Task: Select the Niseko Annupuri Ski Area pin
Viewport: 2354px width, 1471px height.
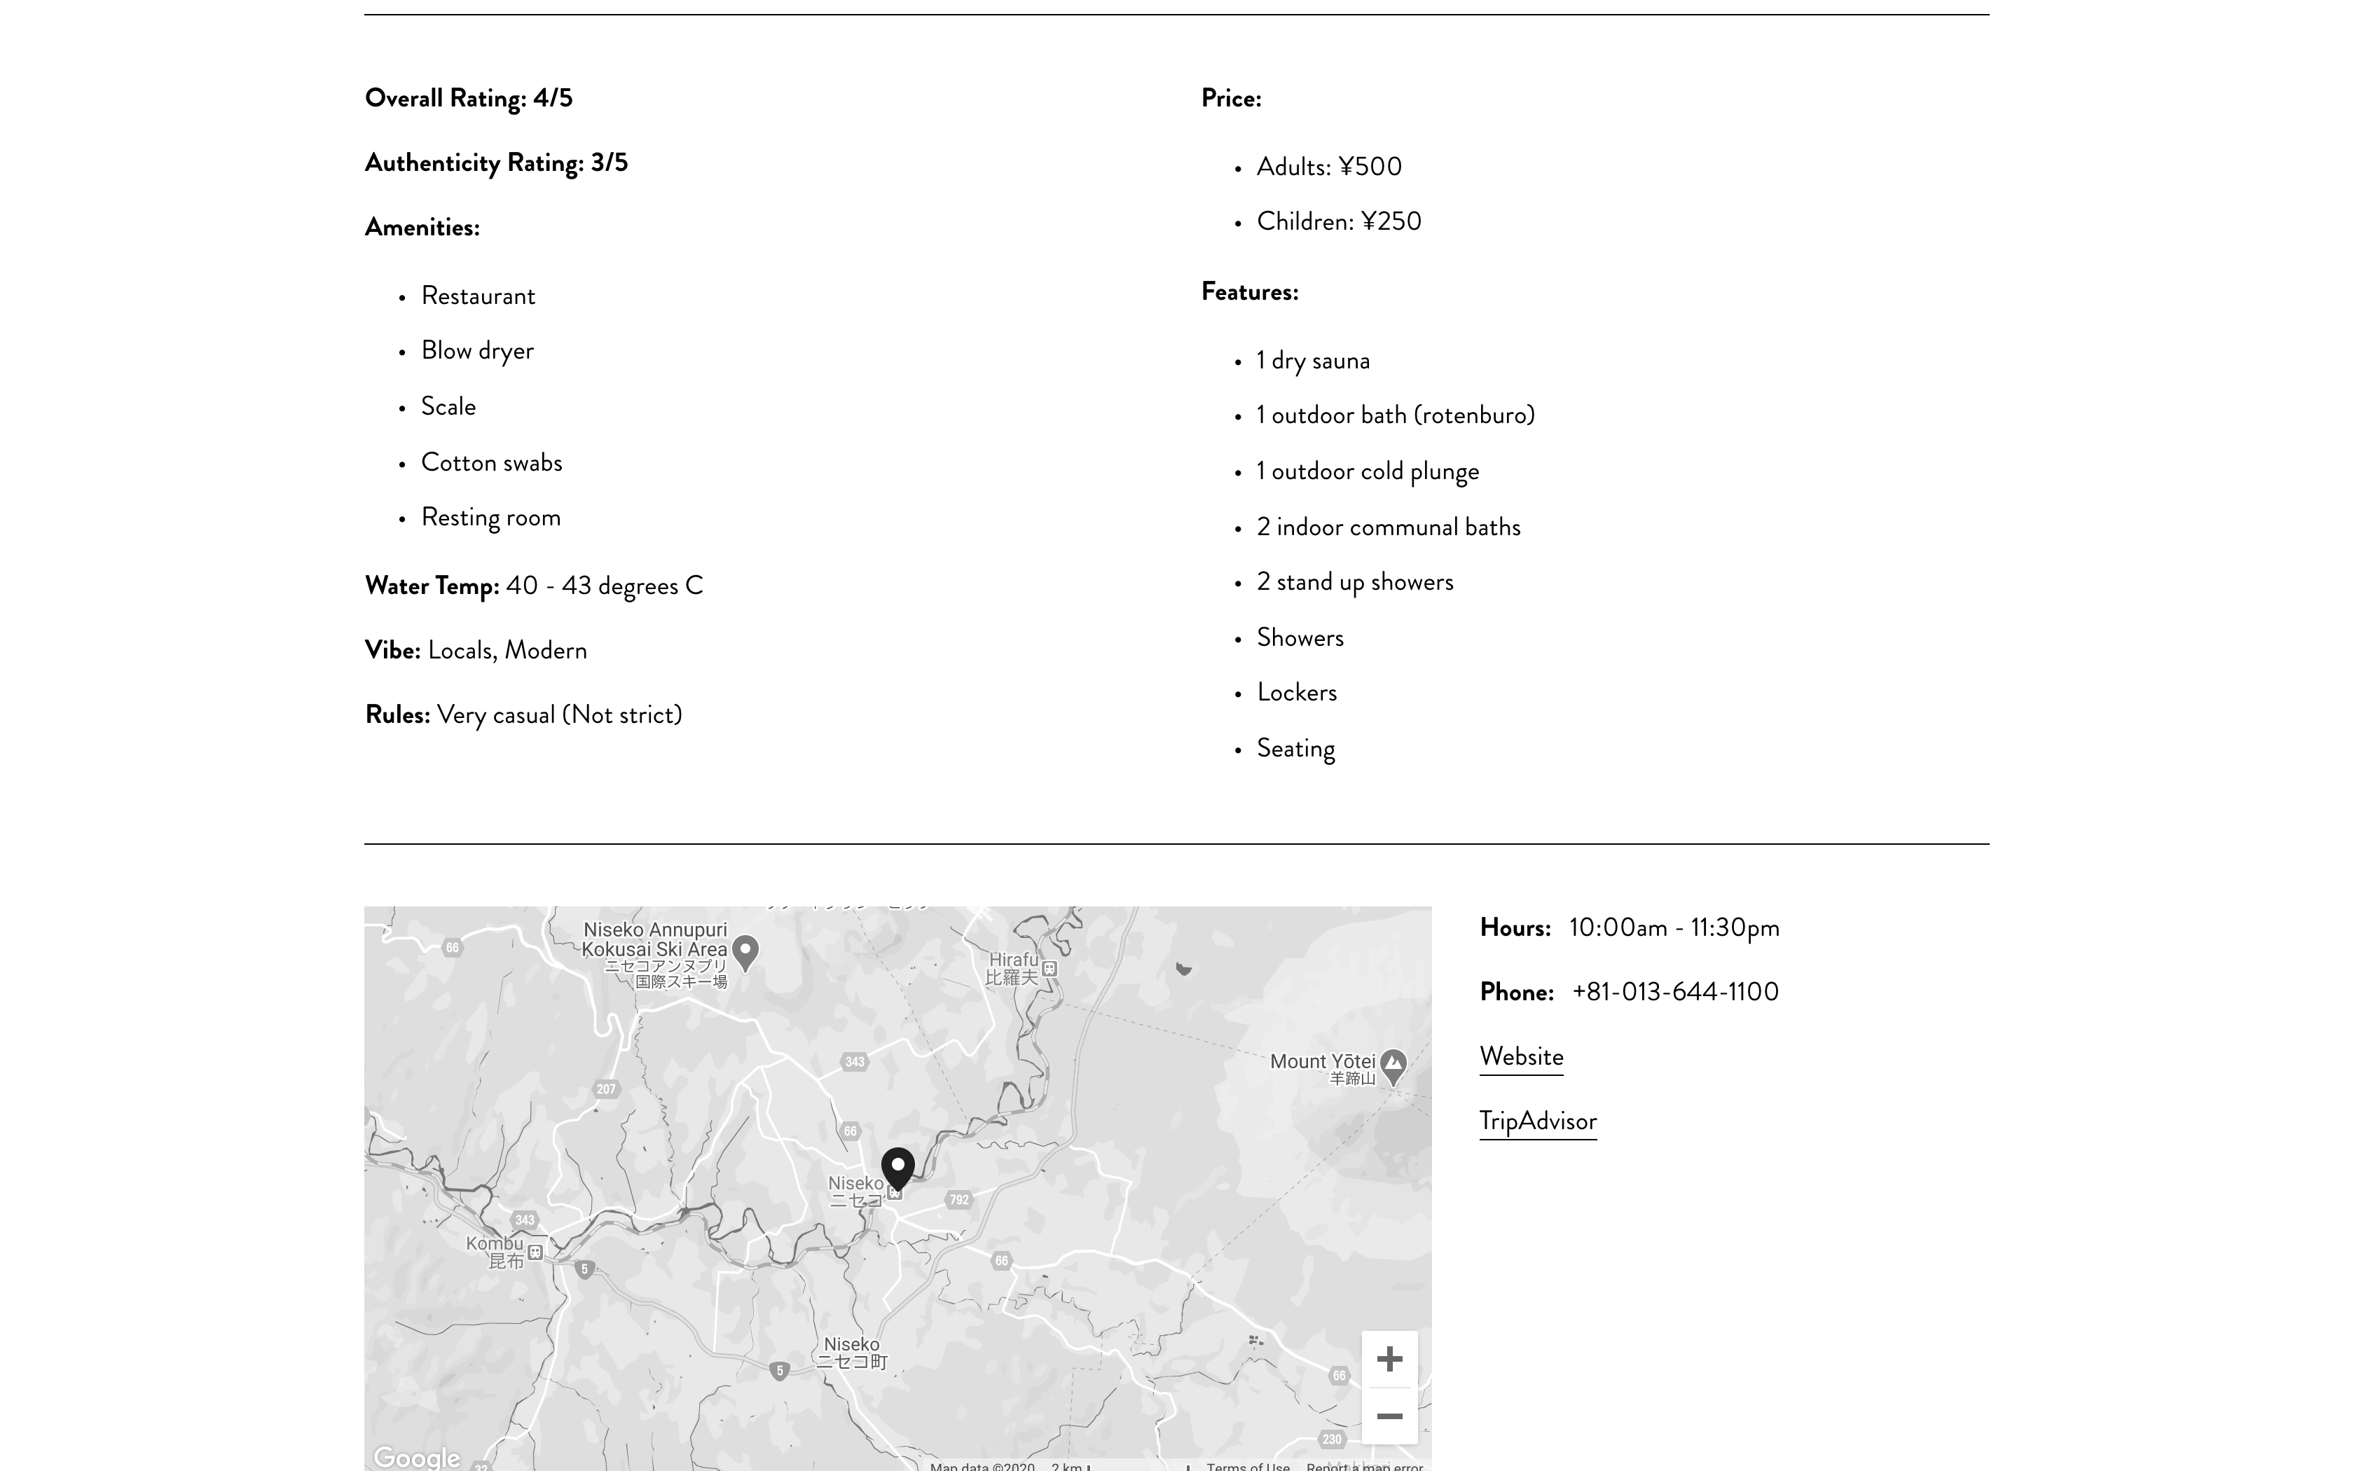Action: 745,951
